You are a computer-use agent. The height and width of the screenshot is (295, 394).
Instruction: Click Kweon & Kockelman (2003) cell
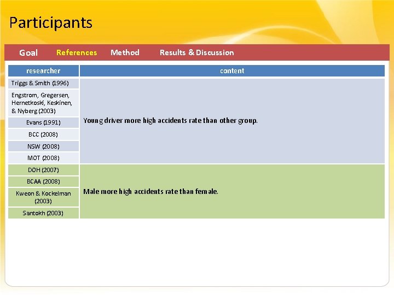(x=43, y=197)
